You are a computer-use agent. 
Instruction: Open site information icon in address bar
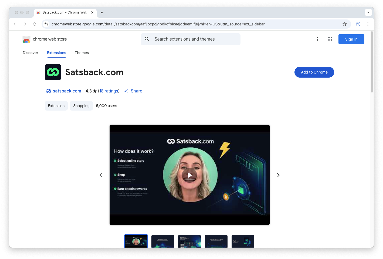(46, 24)
